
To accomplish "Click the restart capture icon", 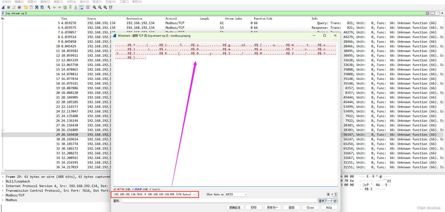I will (14, 7).
